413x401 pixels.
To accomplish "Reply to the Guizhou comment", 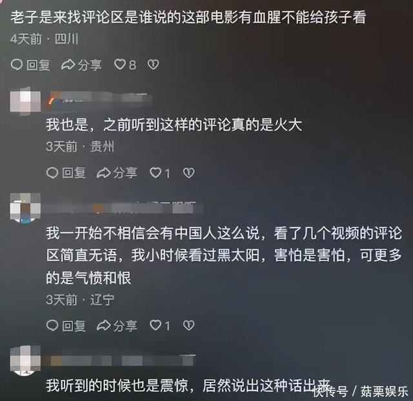I will pos(66,173).
